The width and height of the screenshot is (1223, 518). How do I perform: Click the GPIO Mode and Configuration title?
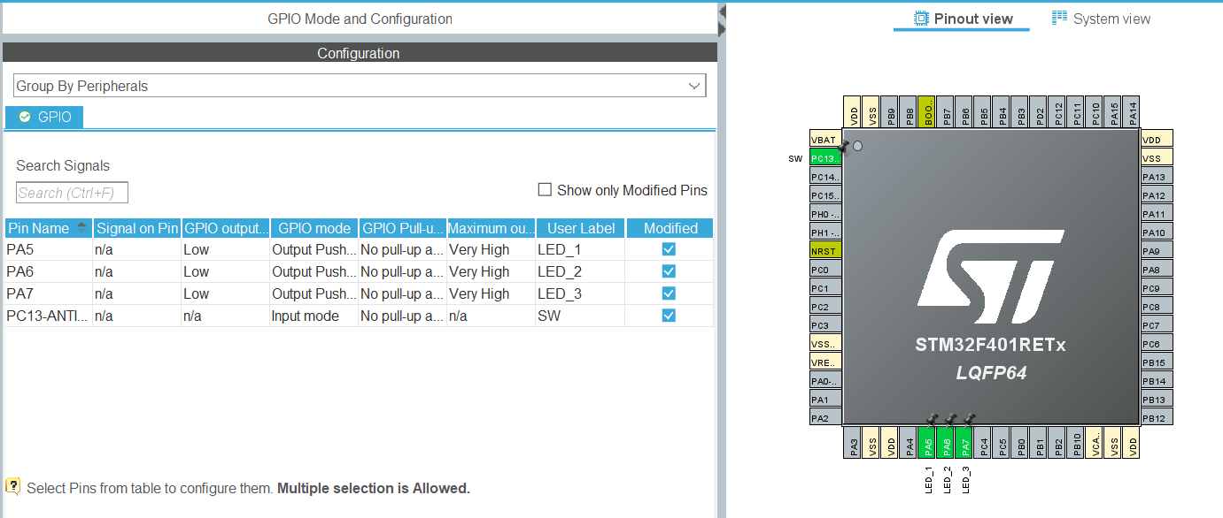(360, 19)
